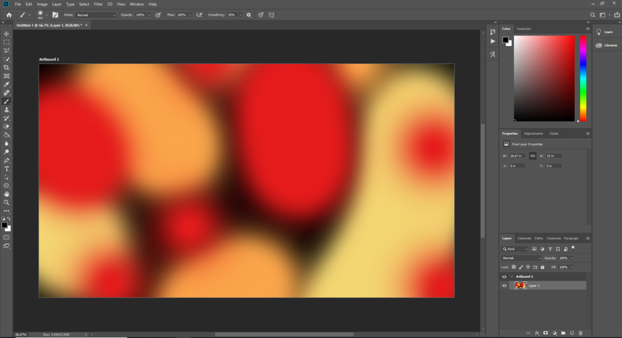Toggle layer filtering switch

(573, 249)
